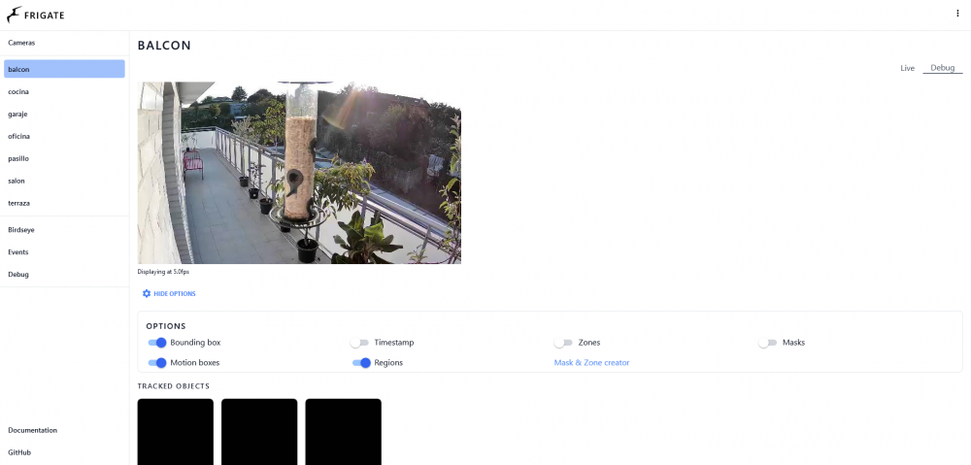971x465 pixels.
Task: Disable the Regions toggle
Action: tap(361, 363)
